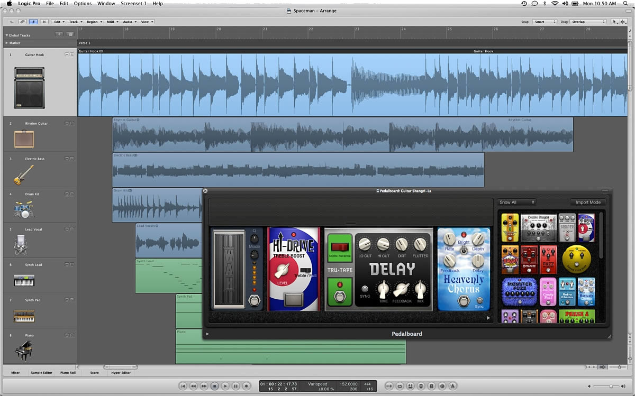635x396 pixels.
Task: Select the Piano track icon
Action: coord(24,351)
